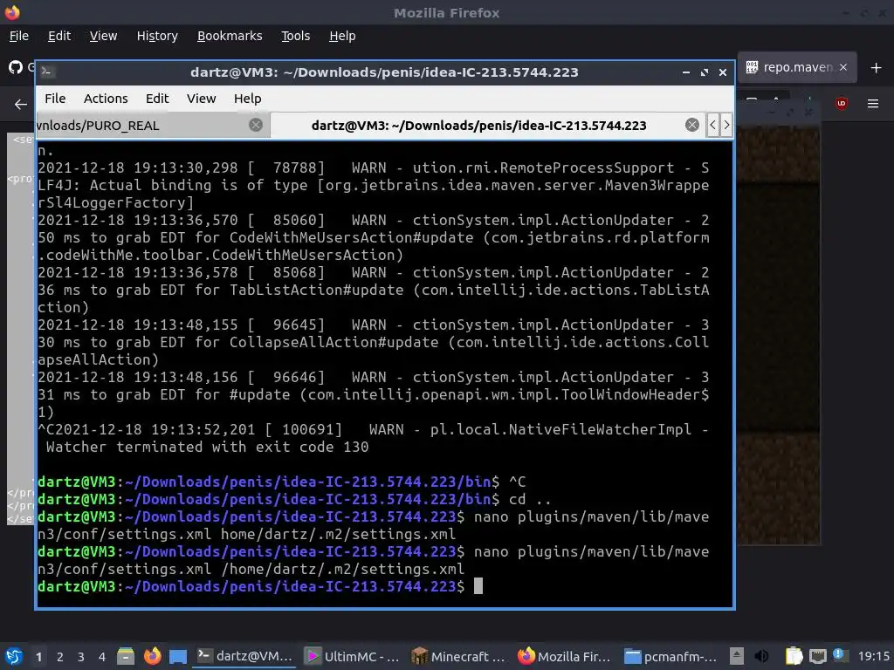Viewport: 894px width, 670px height.
Task: Open the terminal's View menu
Action: click(x=202, y=99)
